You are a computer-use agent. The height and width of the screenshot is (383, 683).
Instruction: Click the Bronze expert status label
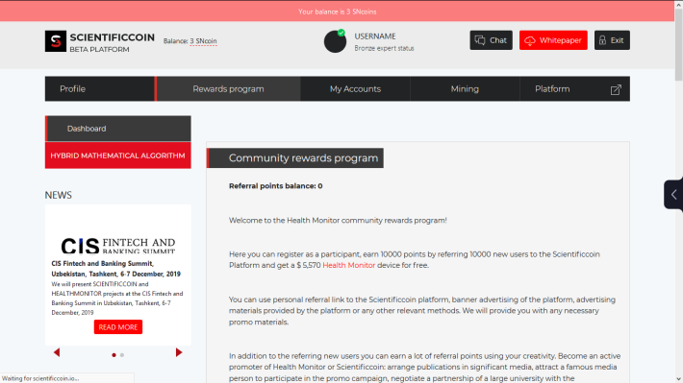[x=384, y=48]
